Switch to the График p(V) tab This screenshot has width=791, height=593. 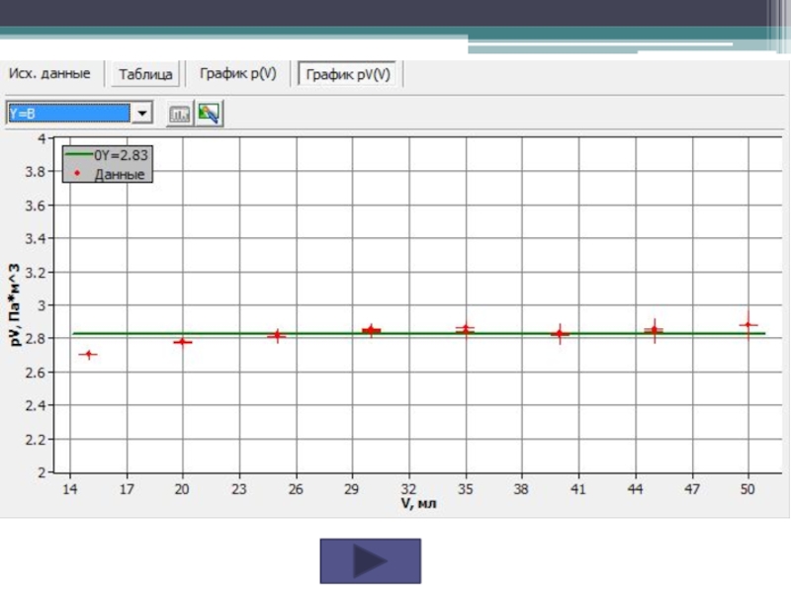[x=237, y=74]
